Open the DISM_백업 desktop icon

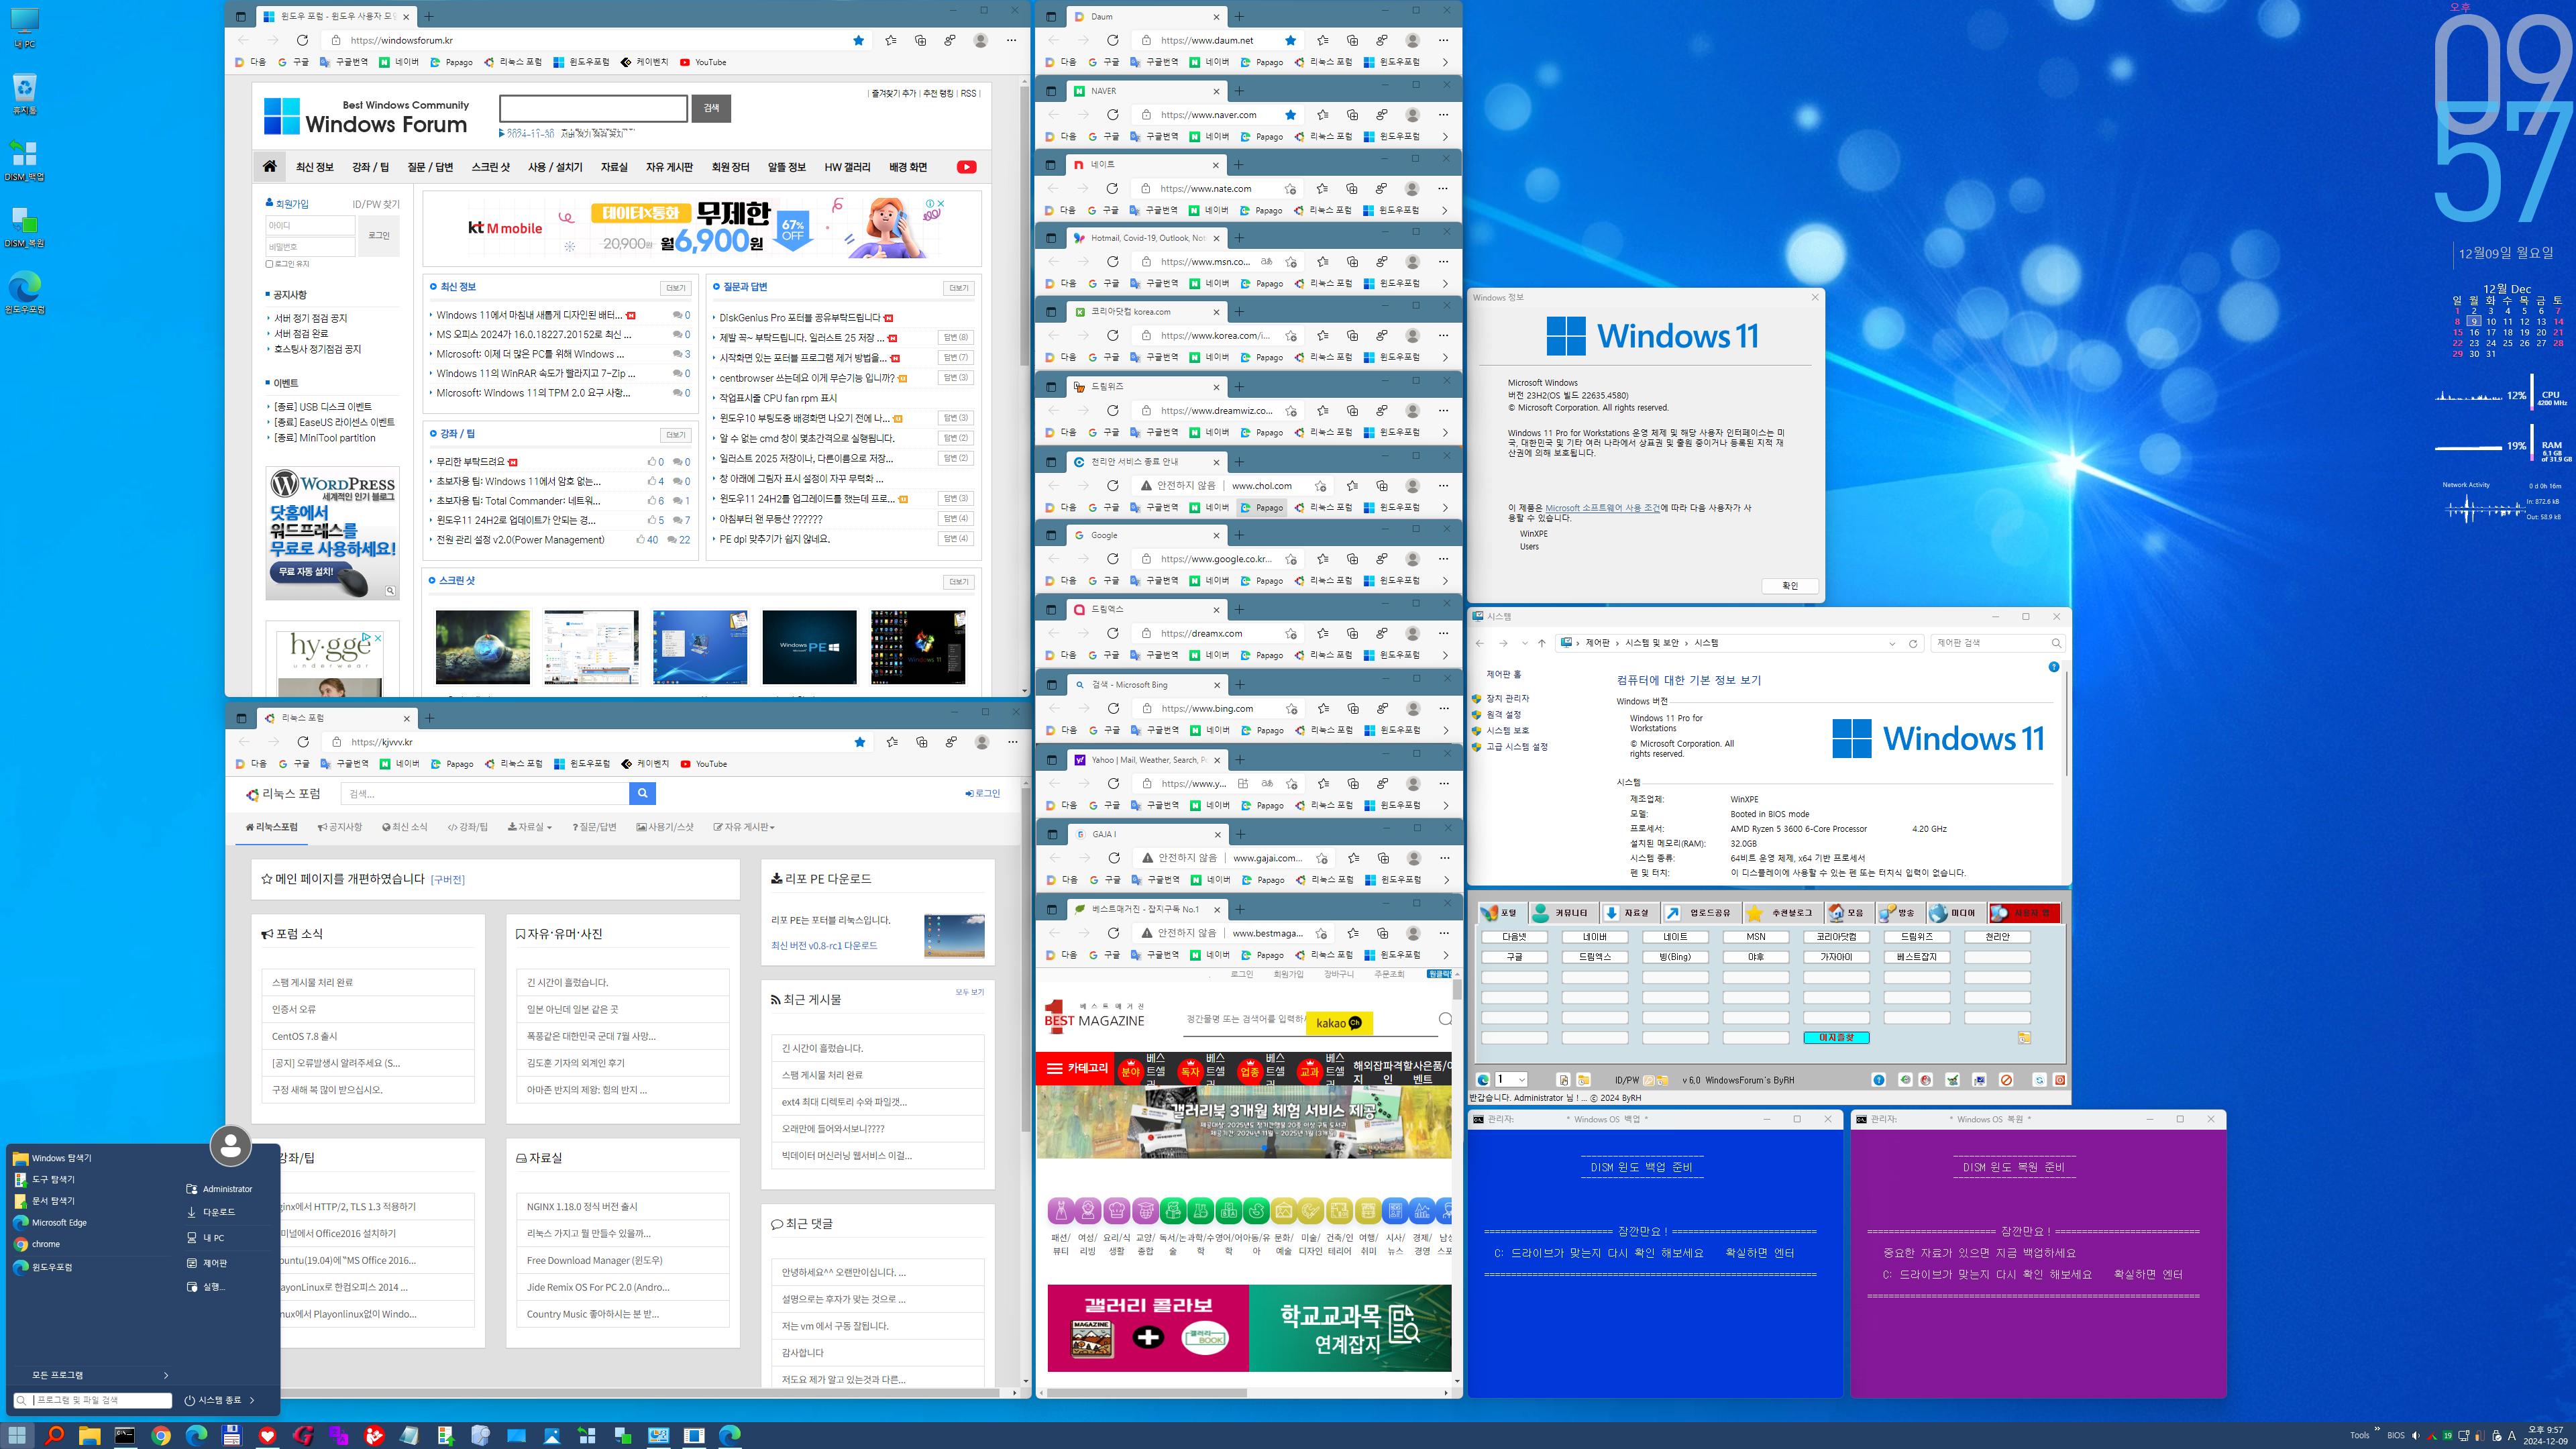tap(24, 160)
